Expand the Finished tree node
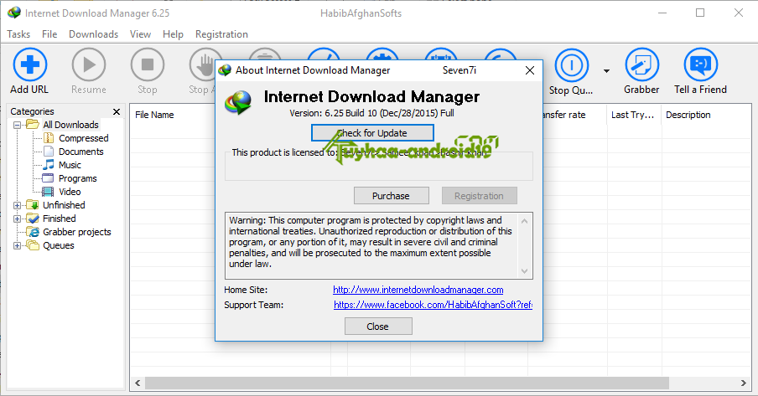 click(x=17, y=219)
